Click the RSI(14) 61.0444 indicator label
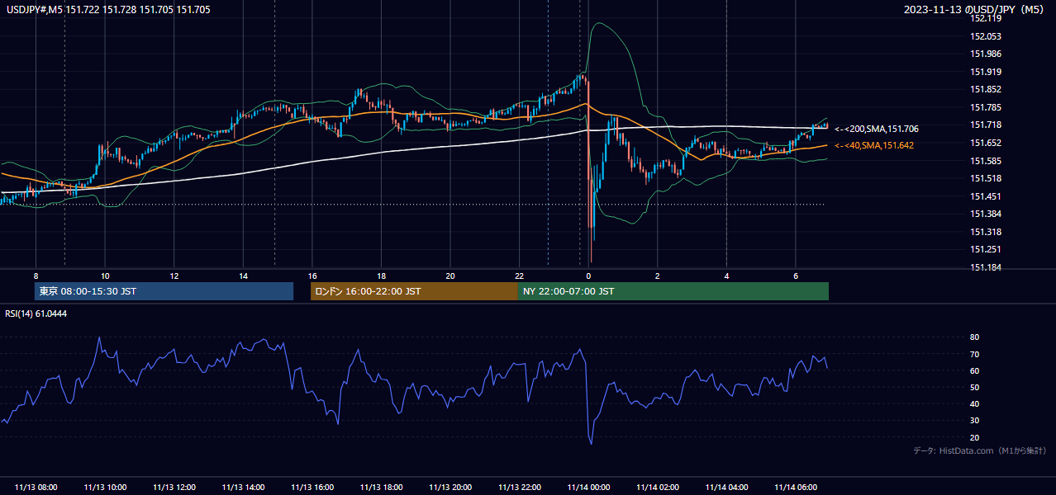The width and height of the screenshot is (1056, 495). tap(36, 313)
